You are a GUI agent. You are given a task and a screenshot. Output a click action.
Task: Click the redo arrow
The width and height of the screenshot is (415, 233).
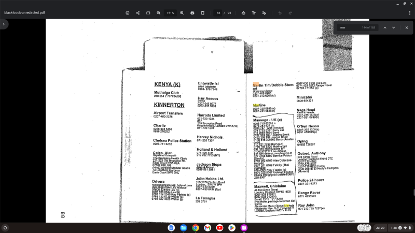(290, 13)
